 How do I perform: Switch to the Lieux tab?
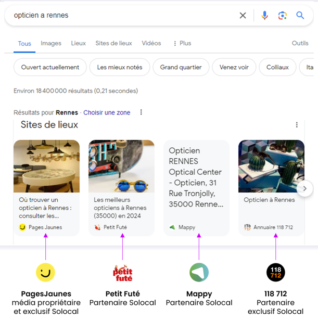pyautogui.click(x=79, y=43)
